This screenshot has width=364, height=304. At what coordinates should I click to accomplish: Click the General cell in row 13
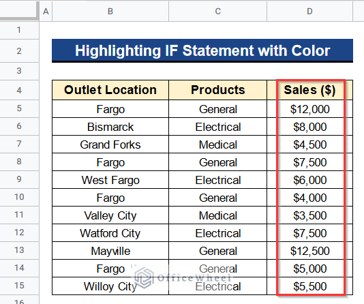[x=217, y=251]
